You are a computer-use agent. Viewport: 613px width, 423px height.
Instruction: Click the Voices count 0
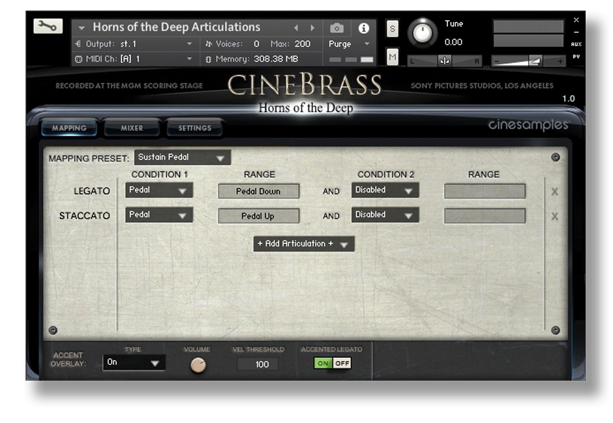(256, 44)
